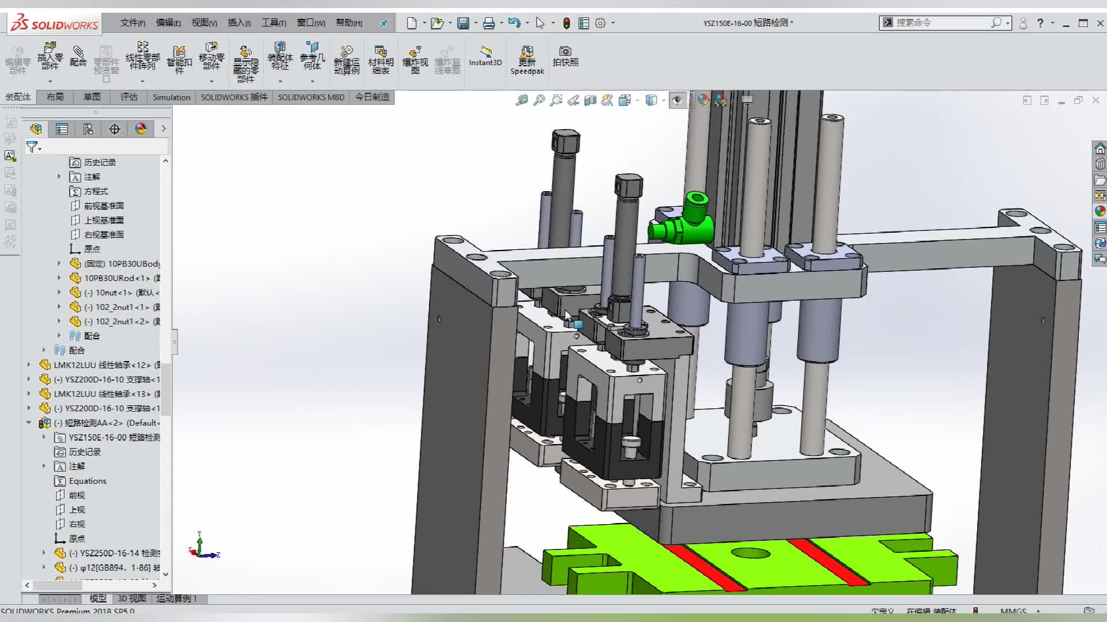This screenshot has width=1107, height=622.
Task: Expand the 10PB30URod<1> tree node
Action: coord(59,278)
